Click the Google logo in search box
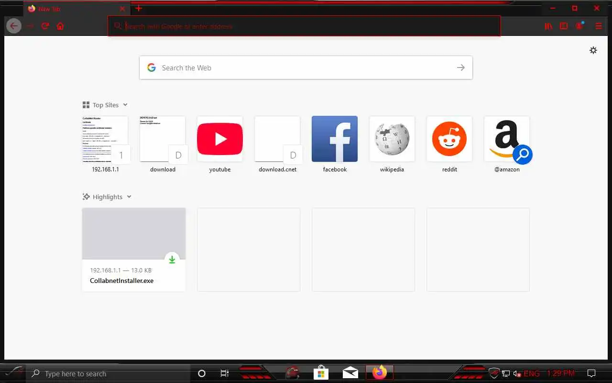This screenshot has height=383, width=612. coord(152,68)
